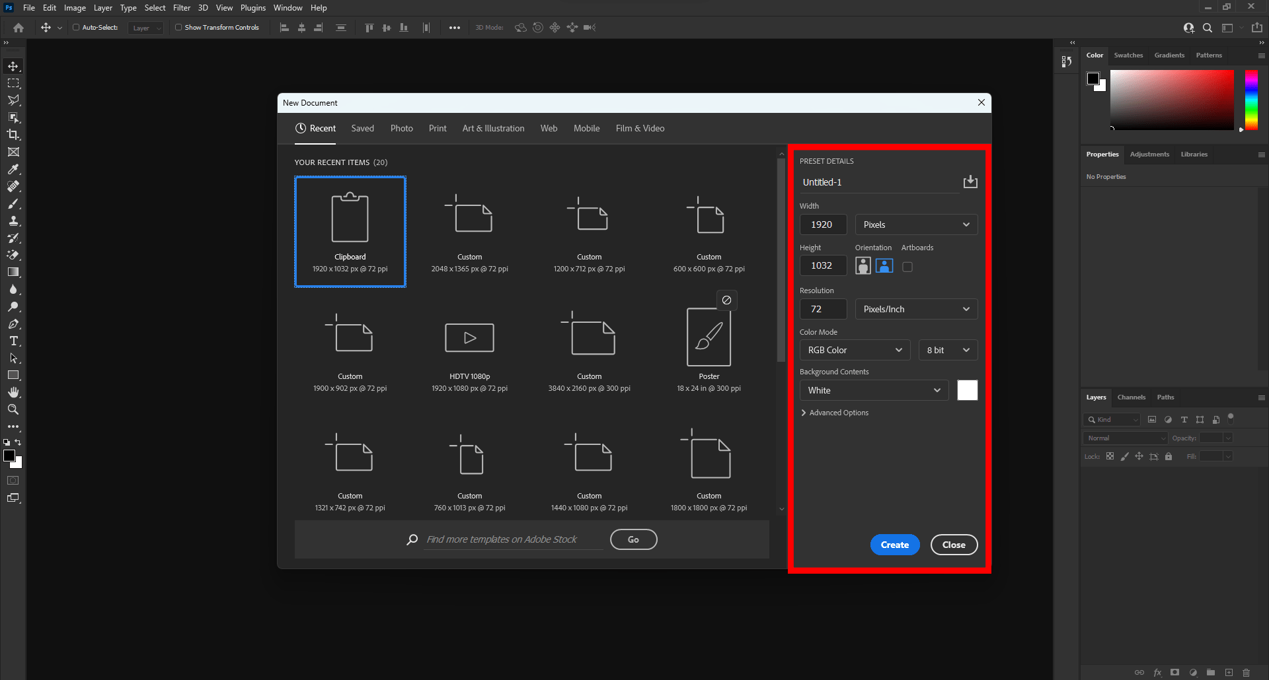Viewport: 1269px width, 680px height.
Task: Switch to the Saved tab
Action: [x=362, y=128]
